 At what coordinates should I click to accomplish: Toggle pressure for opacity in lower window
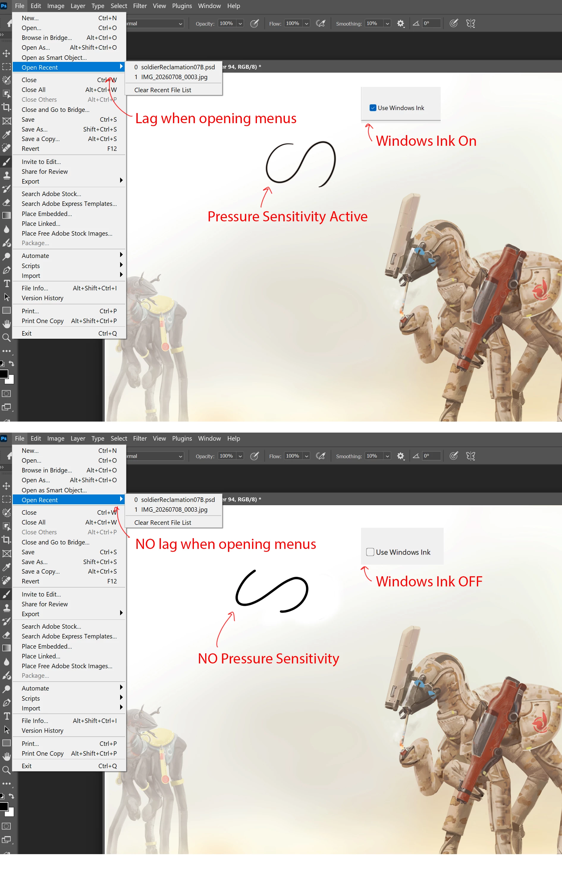(254, 456)
